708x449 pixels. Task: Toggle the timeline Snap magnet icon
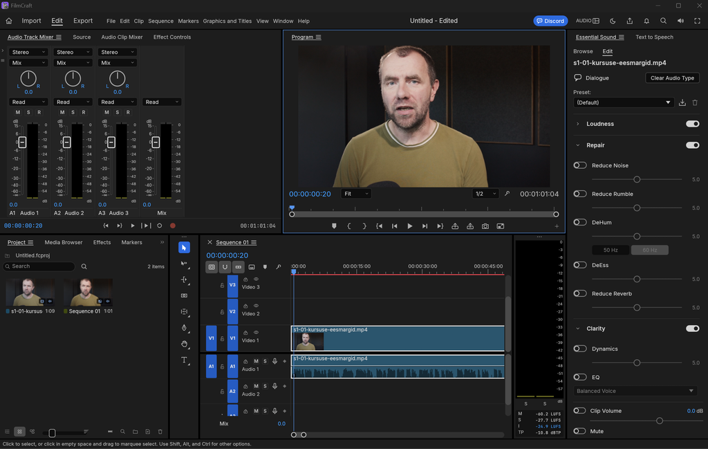click(x=225, y=267)
